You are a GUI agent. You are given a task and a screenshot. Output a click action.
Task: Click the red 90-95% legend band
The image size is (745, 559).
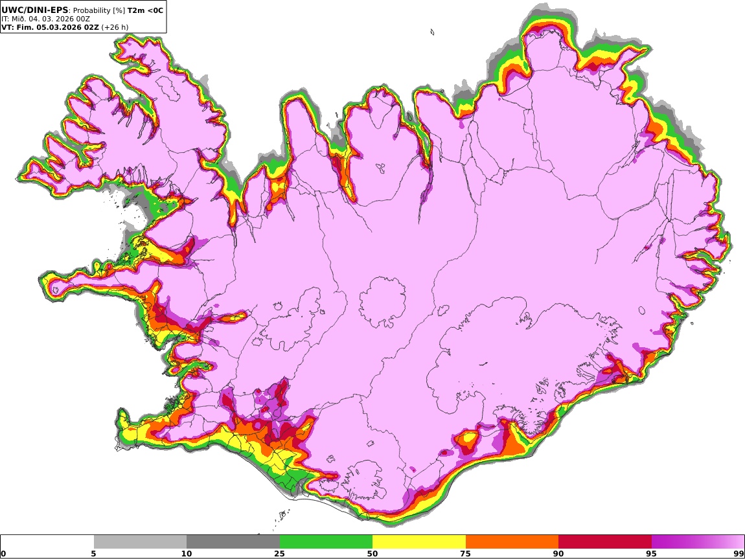coord(605,542)
